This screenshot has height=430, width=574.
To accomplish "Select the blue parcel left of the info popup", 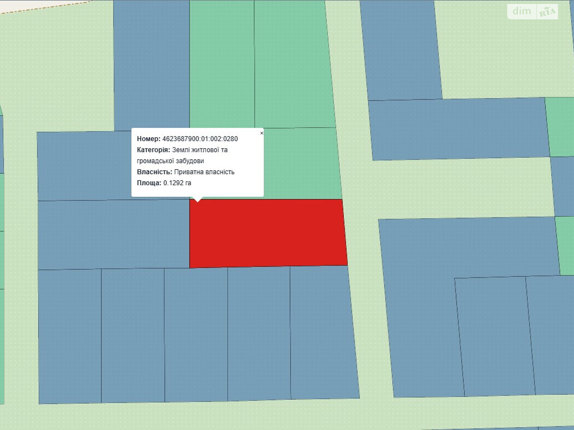I will 84,166.
